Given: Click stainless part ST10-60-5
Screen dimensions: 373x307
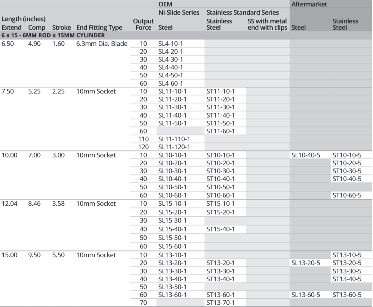Looking at the screenshot, I should click(347, 195).
